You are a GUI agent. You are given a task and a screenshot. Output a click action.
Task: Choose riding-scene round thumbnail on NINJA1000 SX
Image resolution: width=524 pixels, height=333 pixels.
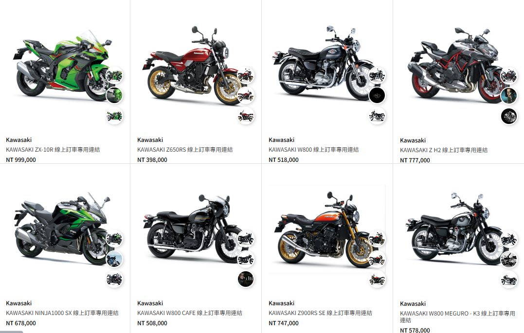[x=114, y=259]
